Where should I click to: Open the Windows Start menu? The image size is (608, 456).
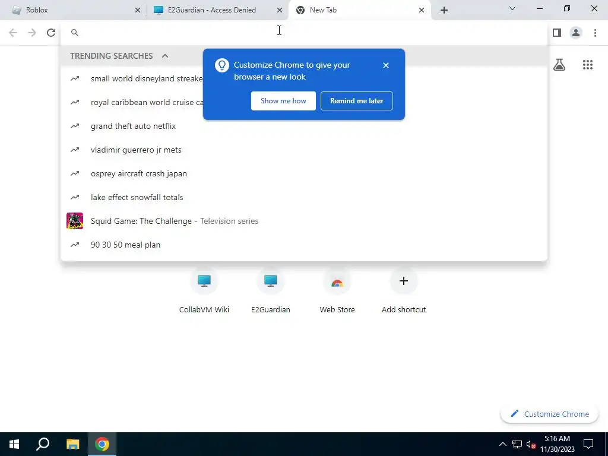tap(14, 444)
